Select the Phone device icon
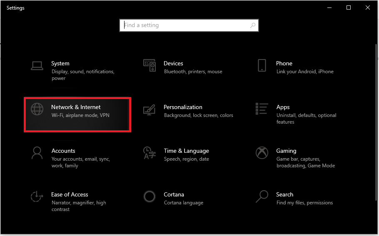The height and width of the screenshot is (236, 379). point(262,65)
